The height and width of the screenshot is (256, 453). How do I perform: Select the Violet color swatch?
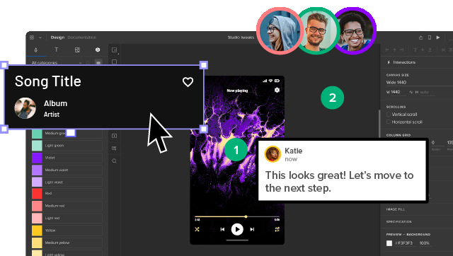click(x=37, y=158)
